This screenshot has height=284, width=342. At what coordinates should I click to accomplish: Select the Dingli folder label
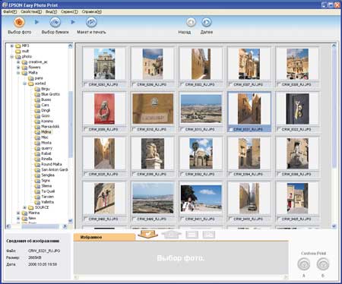[x=46, y=110]
